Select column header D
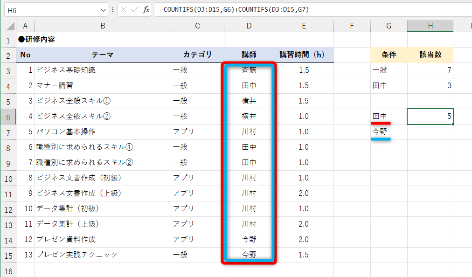 (249, 26)
